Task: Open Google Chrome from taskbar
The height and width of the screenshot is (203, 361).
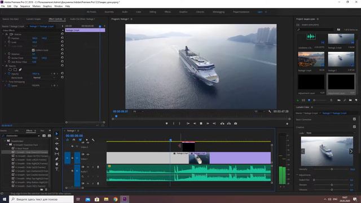Action: click(115, 199)
